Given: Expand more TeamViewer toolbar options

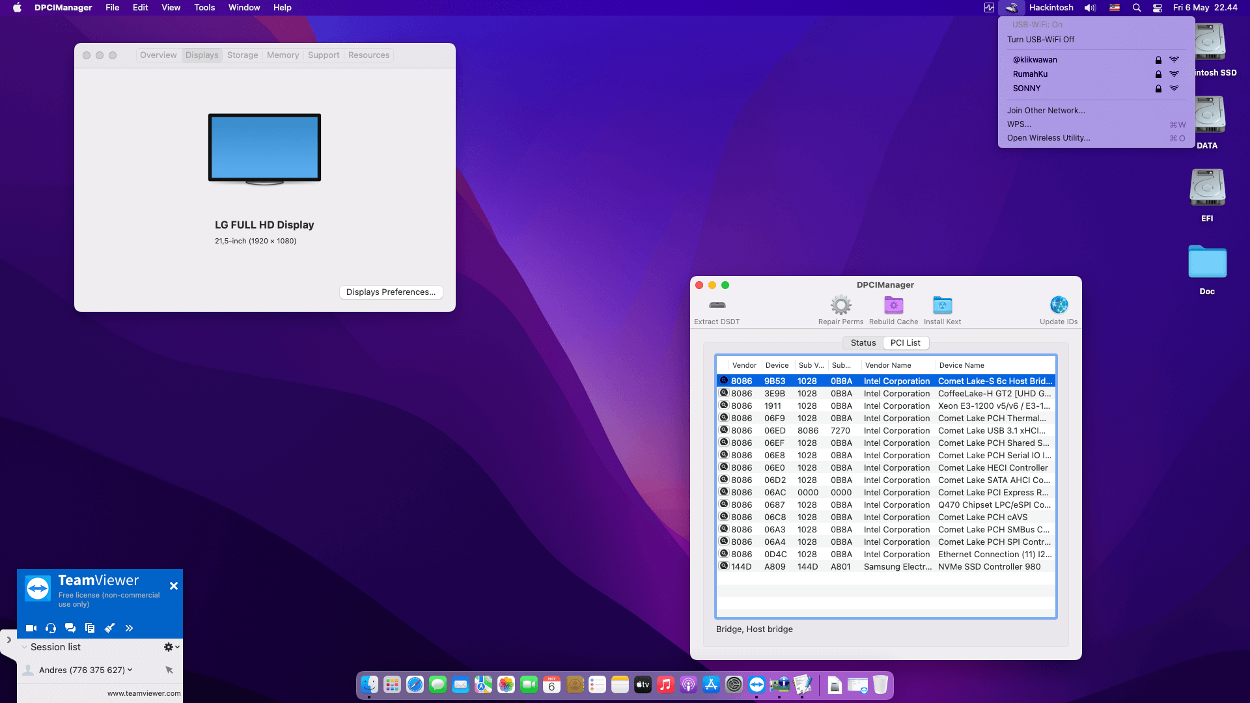Looking at the screenshot, I should pyautogui.click(x=129, y=628).
